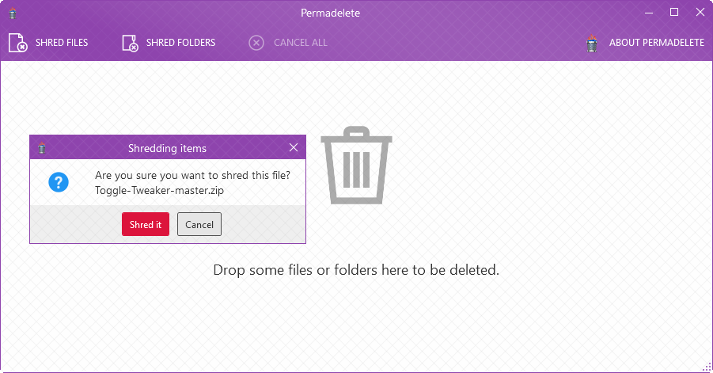The height and width of the screenshot is (373, 713).
Task: Click the Toggle-Tweaker-master.zip file name text
Action: [159, 190]
